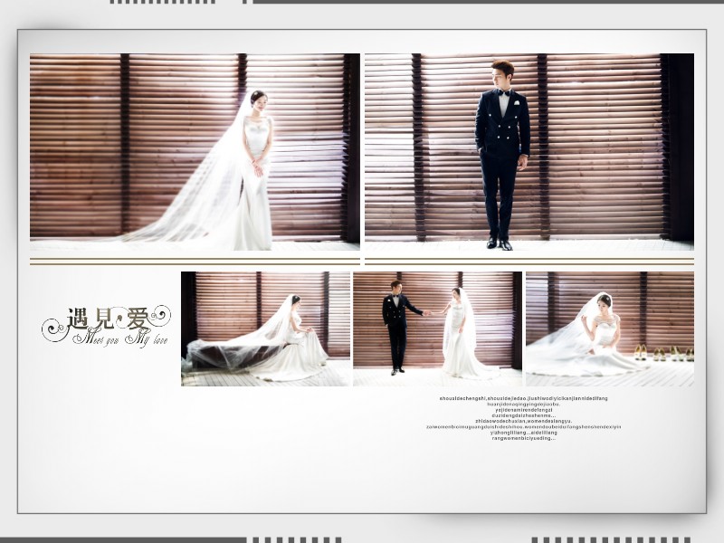Click the 遇見爱 title text

tap(106, 319)
